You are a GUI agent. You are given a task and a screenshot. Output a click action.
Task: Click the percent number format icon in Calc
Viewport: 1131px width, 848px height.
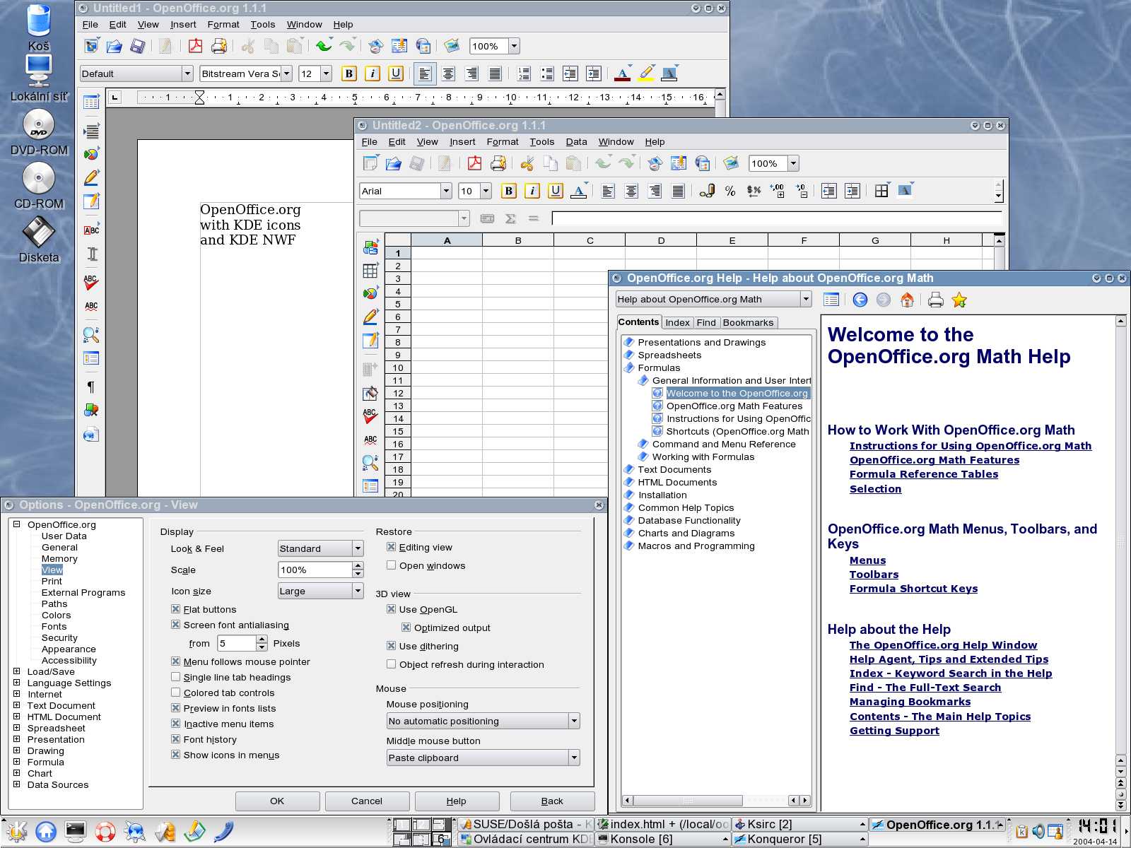[730, 191]
